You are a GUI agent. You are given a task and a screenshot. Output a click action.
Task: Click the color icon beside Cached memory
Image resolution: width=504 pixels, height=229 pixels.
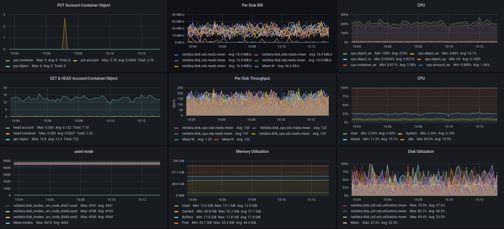(x=176, y=212)
